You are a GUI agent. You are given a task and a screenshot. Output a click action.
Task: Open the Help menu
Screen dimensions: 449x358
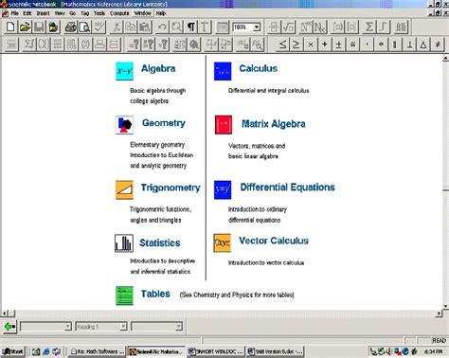point(161,13)
